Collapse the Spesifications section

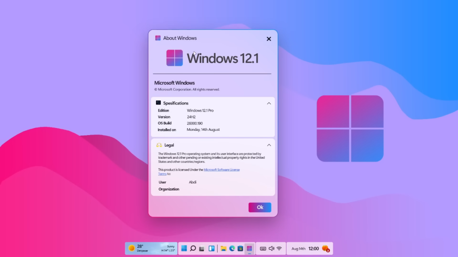tap(268, 103)
